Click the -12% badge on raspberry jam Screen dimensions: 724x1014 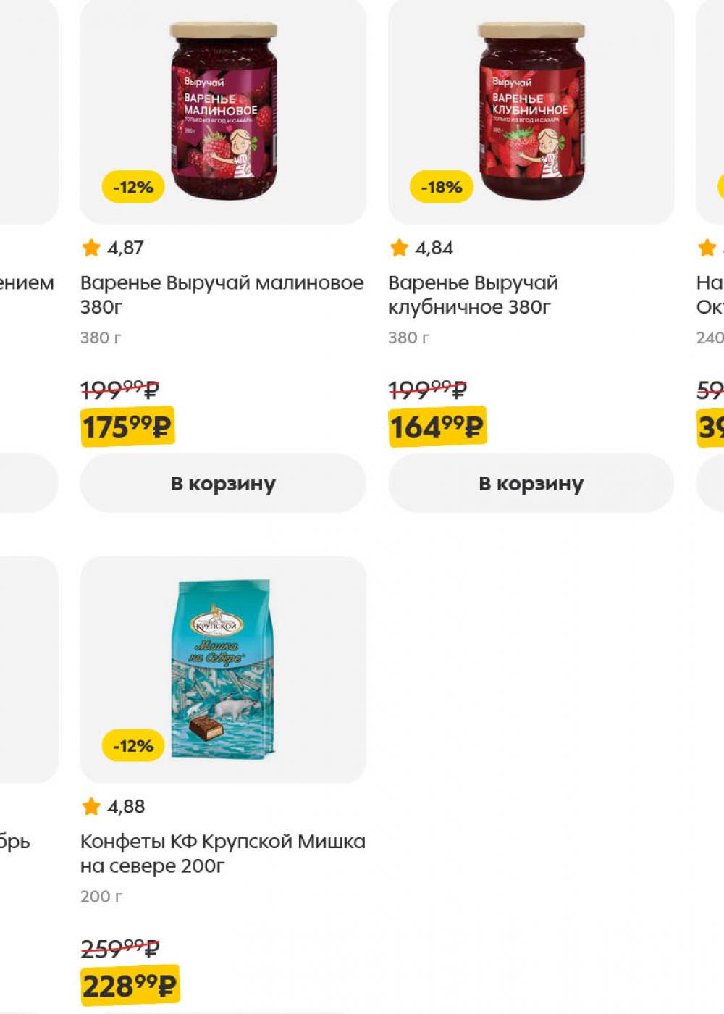tap(133, 187)
